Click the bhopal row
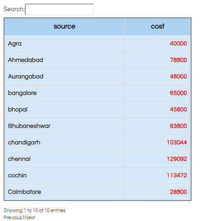Screen dimensions: 204x221 point(98,110)
